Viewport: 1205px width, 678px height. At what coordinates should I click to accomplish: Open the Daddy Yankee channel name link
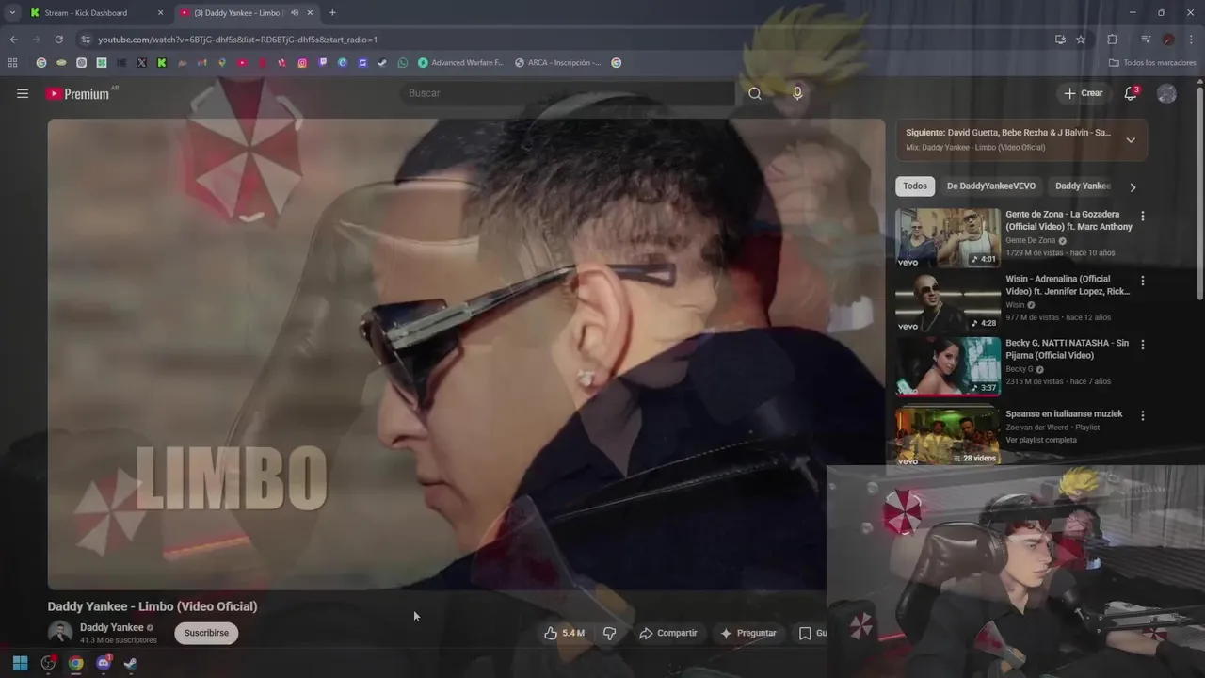coord(111,627)
